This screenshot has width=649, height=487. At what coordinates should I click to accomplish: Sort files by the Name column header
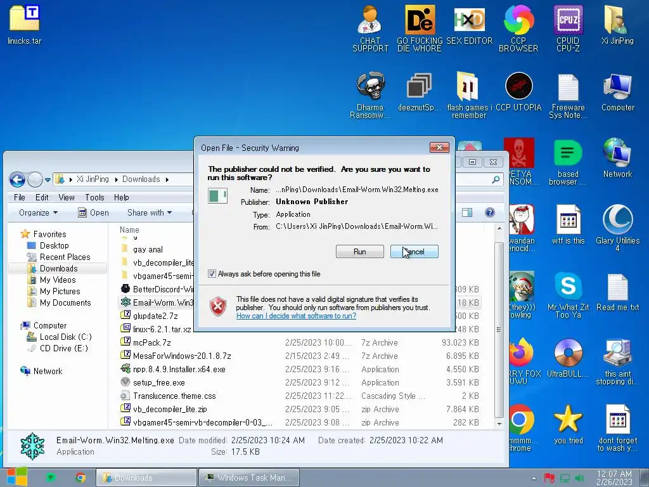(x=129, y=230)
